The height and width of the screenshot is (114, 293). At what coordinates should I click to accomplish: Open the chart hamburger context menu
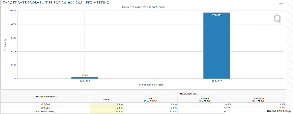pos(281,4)
